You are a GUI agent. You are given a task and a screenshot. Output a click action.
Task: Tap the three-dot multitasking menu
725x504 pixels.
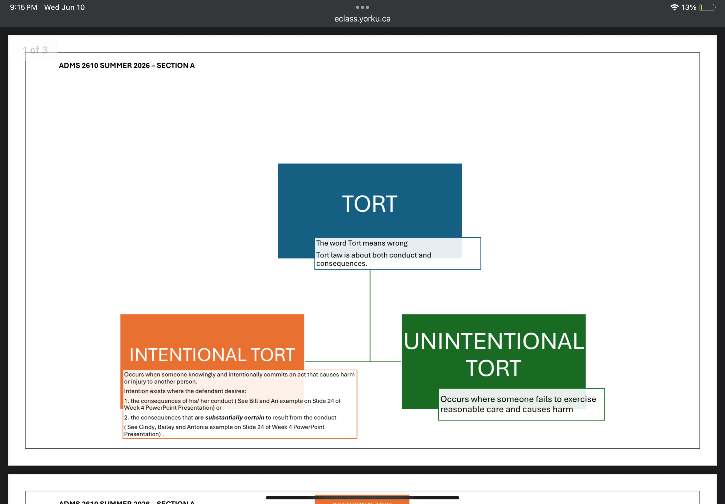[362, 7]
